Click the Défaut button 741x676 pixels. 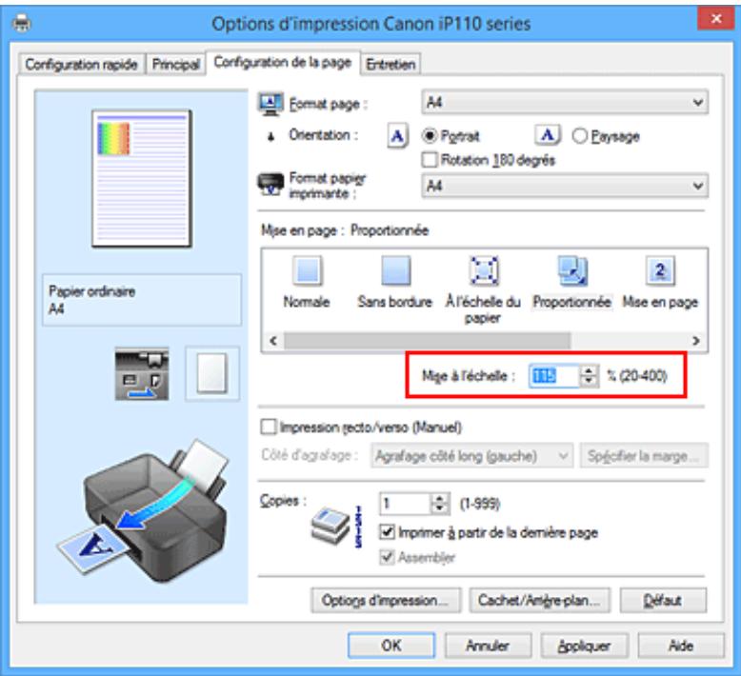click(663, 601)
